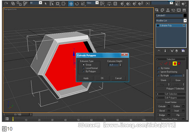
Task: Enable the By Angle checkbox
Action: pos(158,76)
